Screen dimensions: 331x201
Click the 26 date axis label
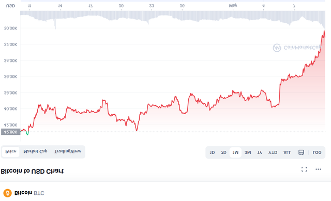click(x=182, y=6)
